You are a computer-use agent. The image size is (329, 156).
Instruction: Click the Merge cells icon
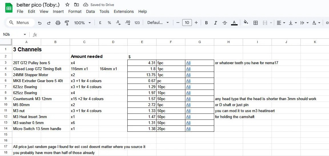coord(265,23)
